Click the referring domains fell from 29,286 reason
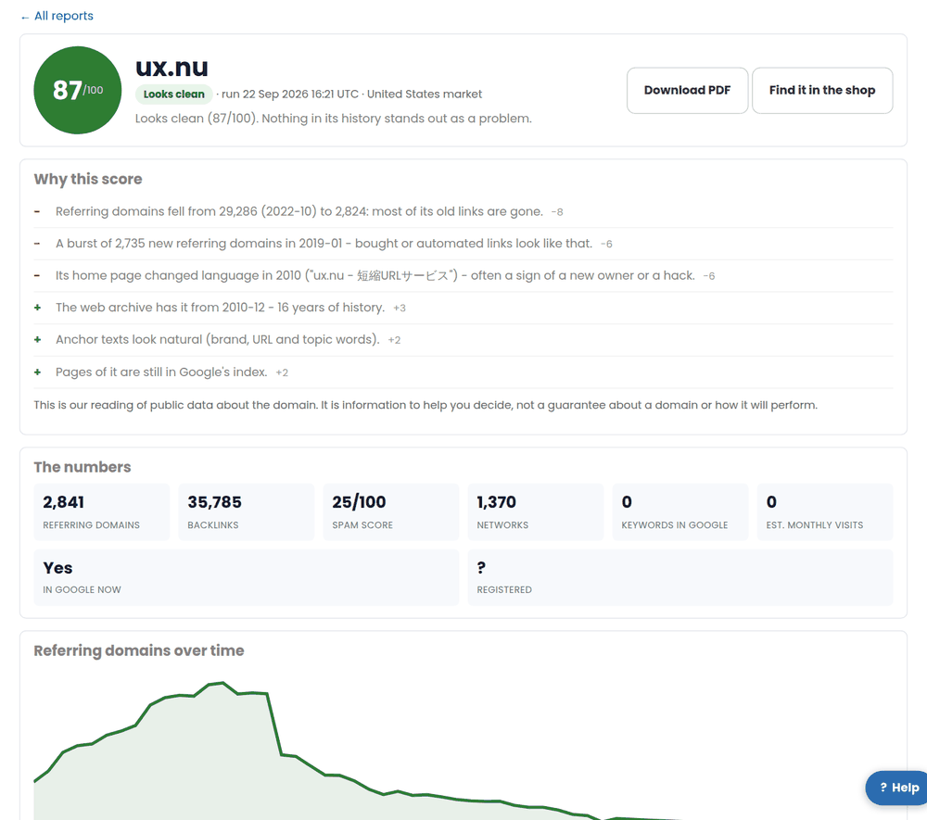 point(299,211)
